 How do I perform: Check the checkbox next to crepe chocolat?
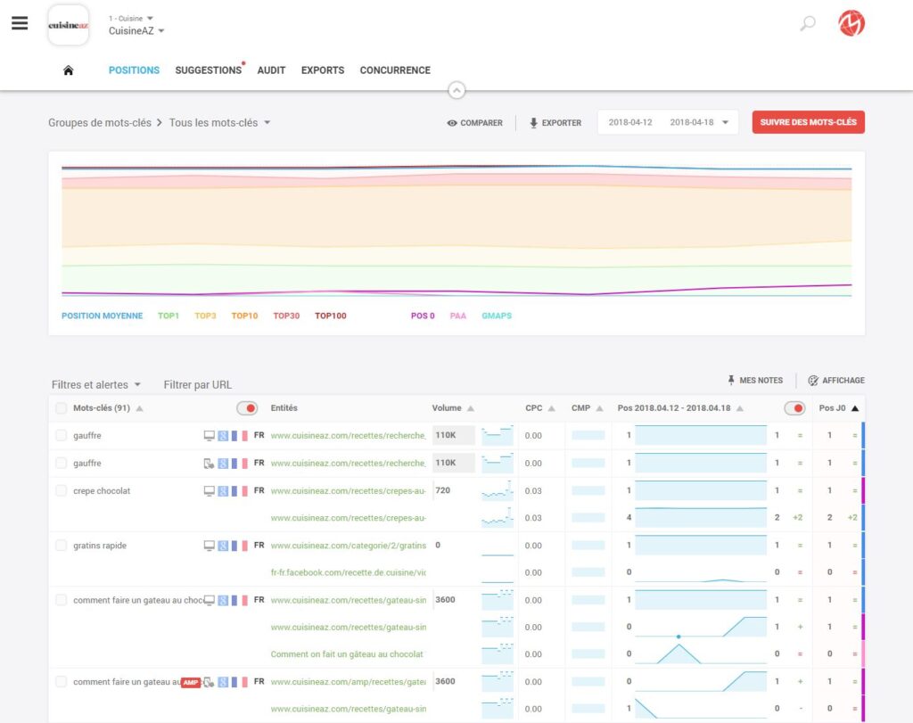tap(62, 490)
